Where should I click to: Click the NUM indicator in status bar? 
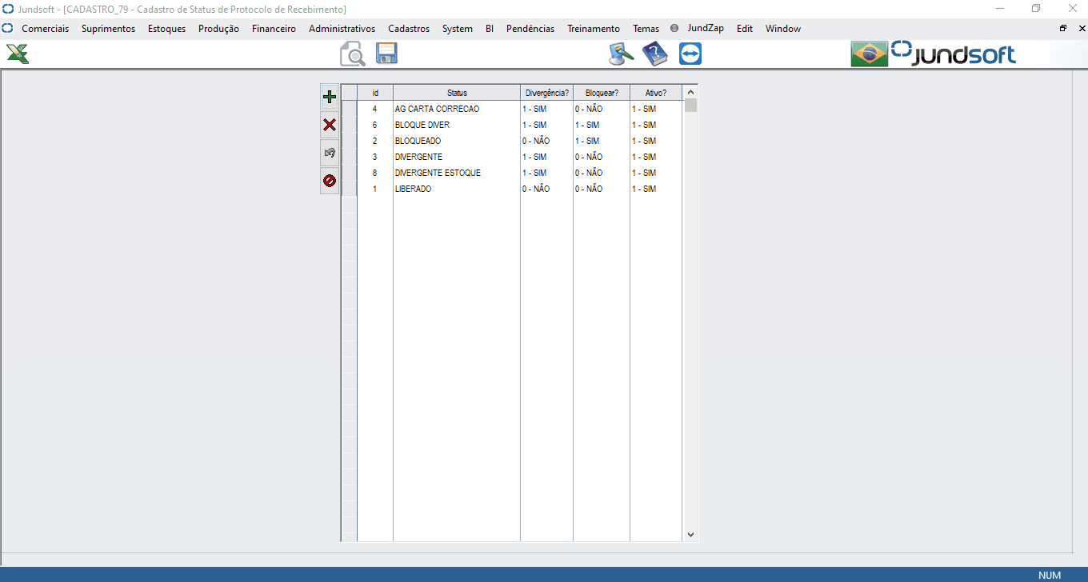(1050, 575)
